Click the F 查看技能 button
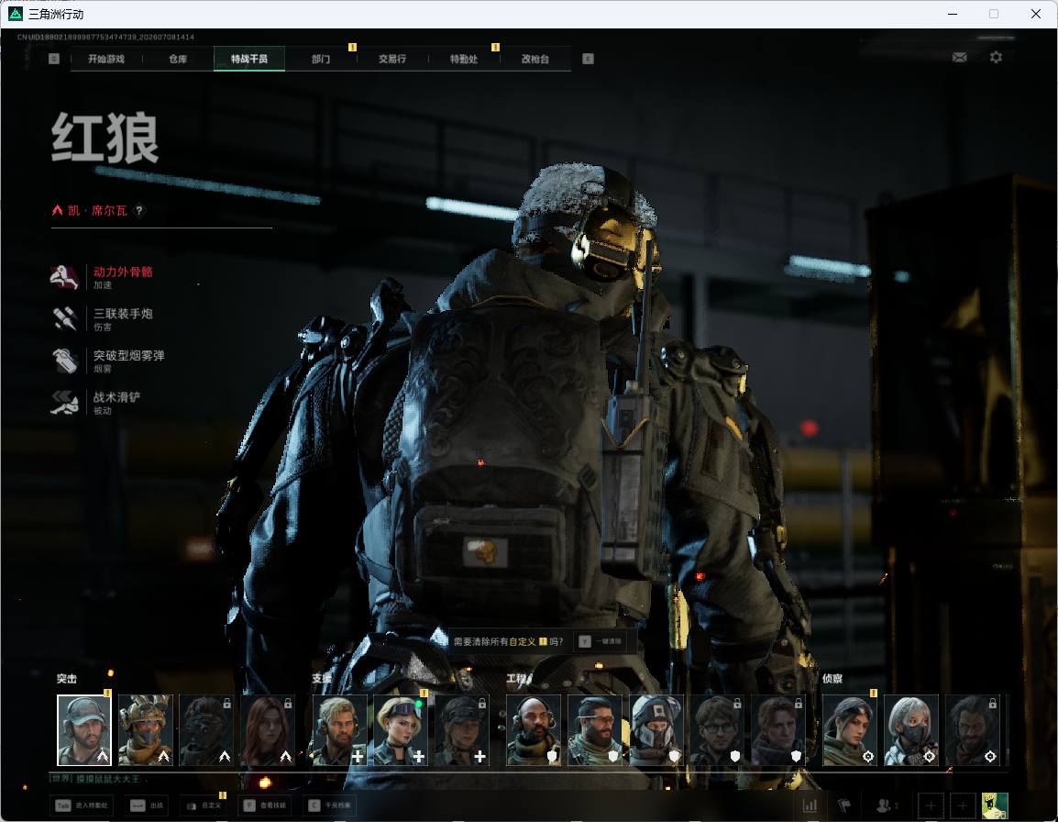The width and height of the screenshot is (1058, 822). (x=264, y=805)
